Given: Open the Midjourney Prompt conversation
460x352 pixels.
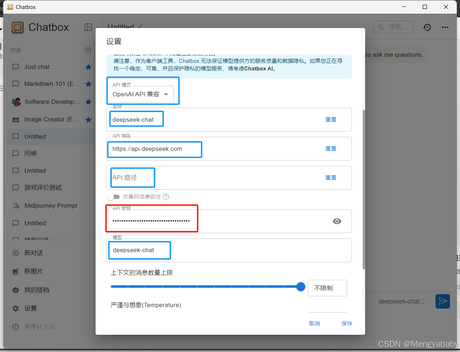Looking at the screenshot, I should point(52,205).
